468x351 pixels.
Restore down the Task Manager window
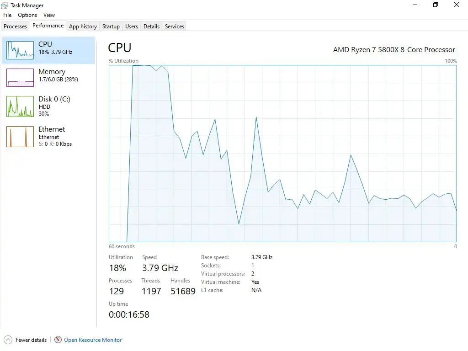tap(436, 5)
